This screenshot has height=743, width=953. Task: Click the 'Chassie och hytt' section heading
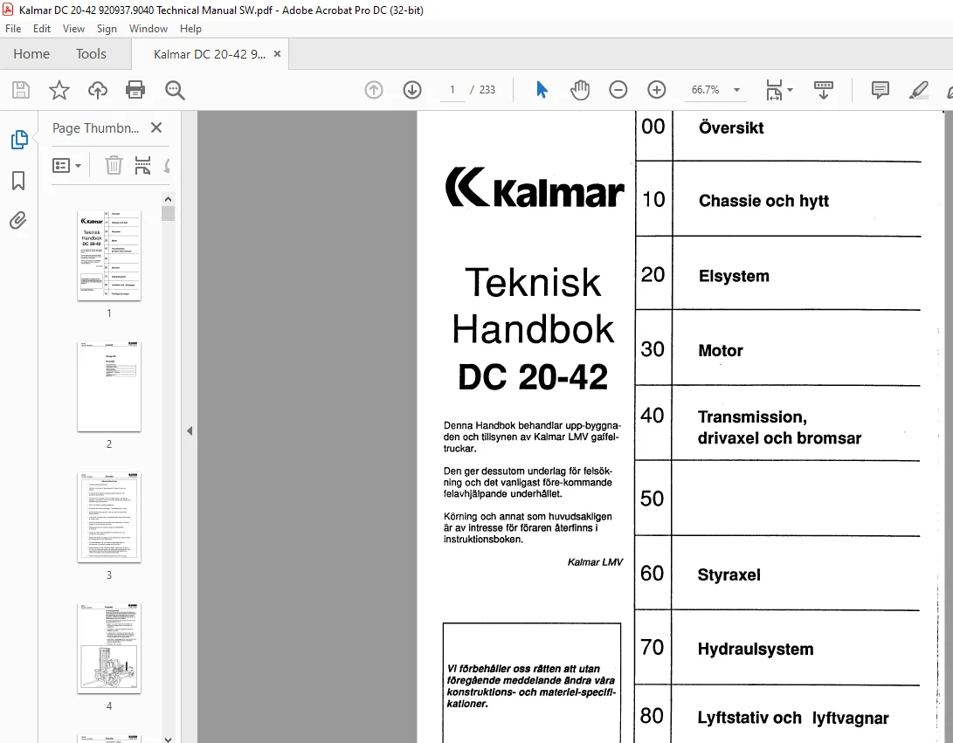click(x=763, y=201)
